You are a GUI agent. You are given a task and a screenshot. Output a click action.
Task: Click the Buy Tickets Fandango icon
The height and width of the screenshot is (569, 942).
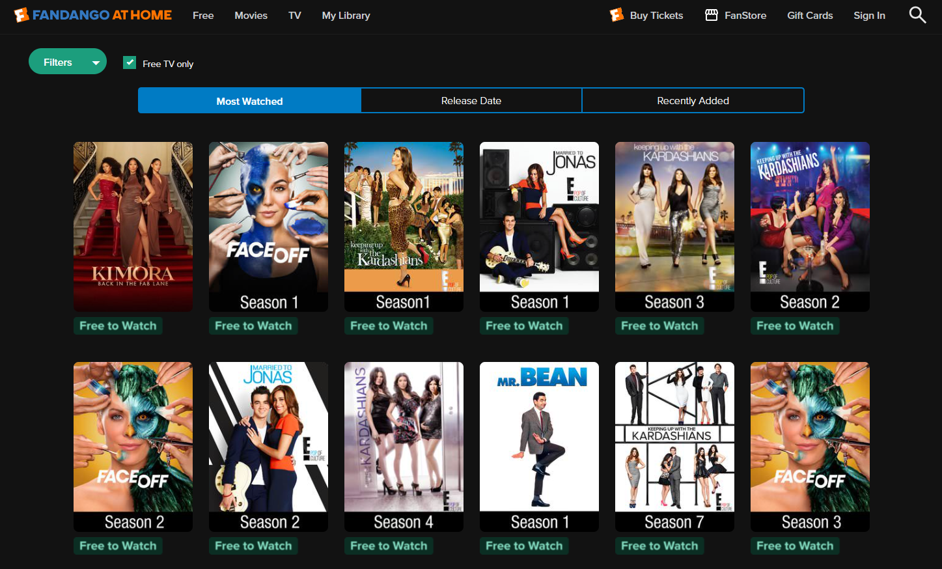click(616, 15)
